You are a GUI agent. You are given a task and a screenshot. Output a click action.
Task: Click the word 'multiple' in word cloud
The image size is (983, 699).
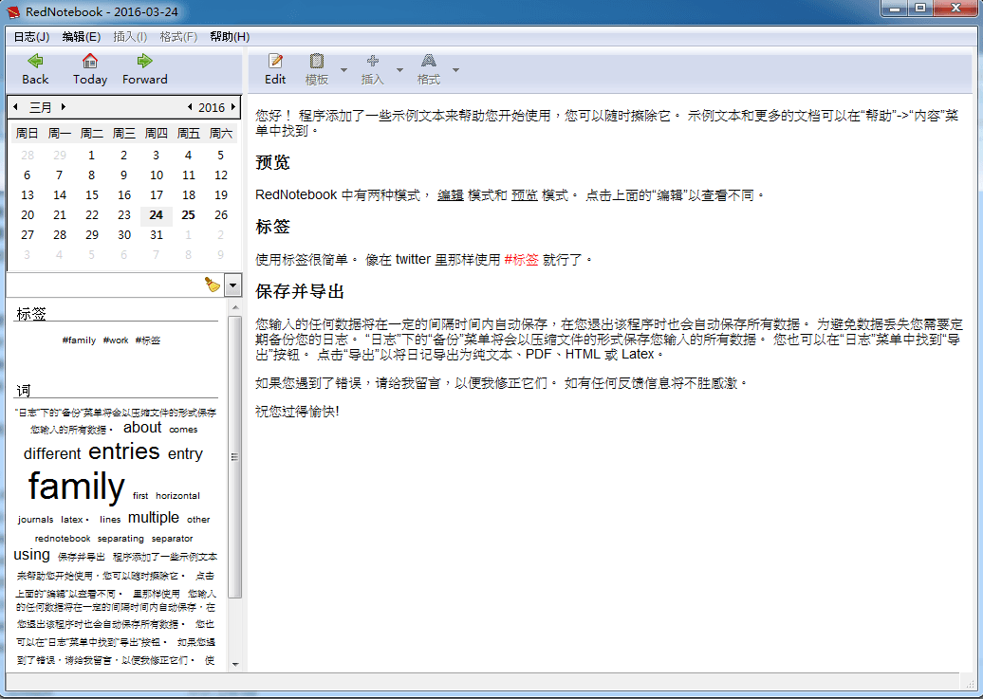[x=154, y=518]
